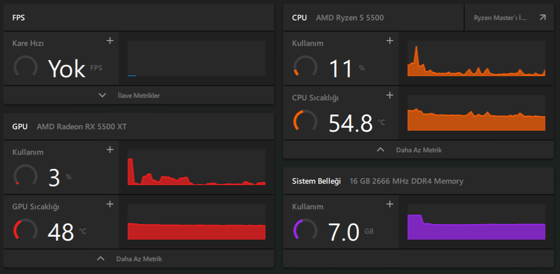Click the red GPU usage graph
This screenshot has height=274, width=560.
(196, 167)
